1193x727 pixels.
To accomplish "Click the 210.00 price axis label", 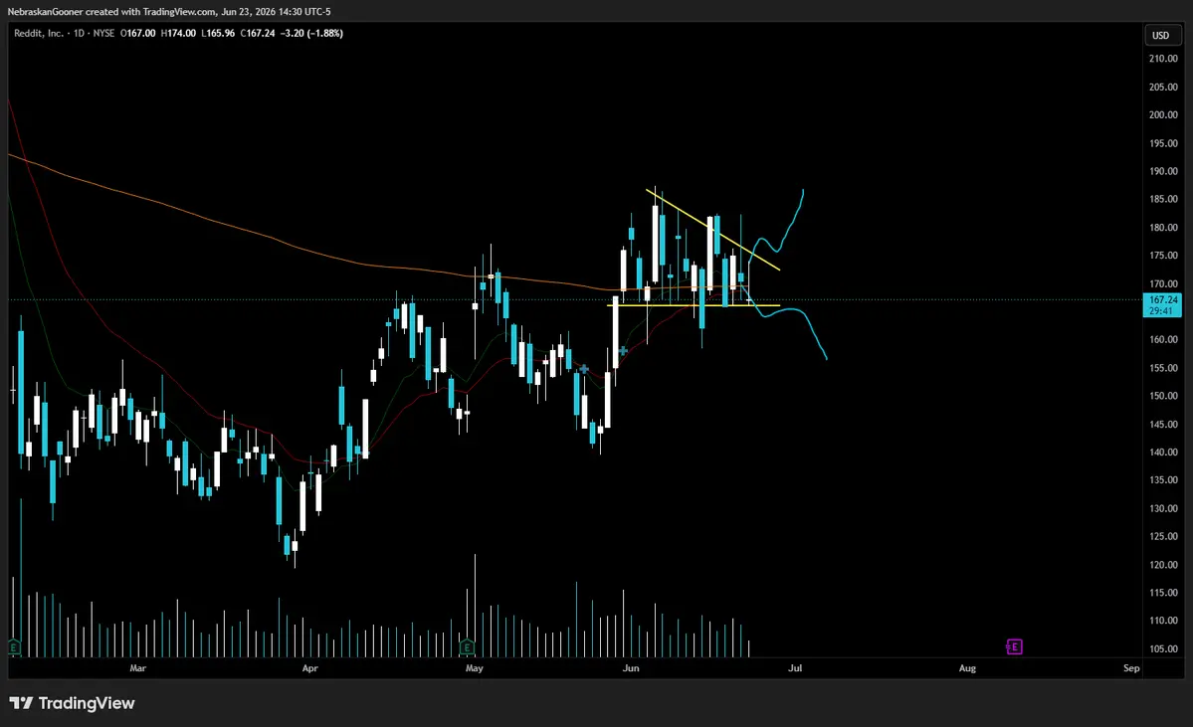I will point(1163,59).
